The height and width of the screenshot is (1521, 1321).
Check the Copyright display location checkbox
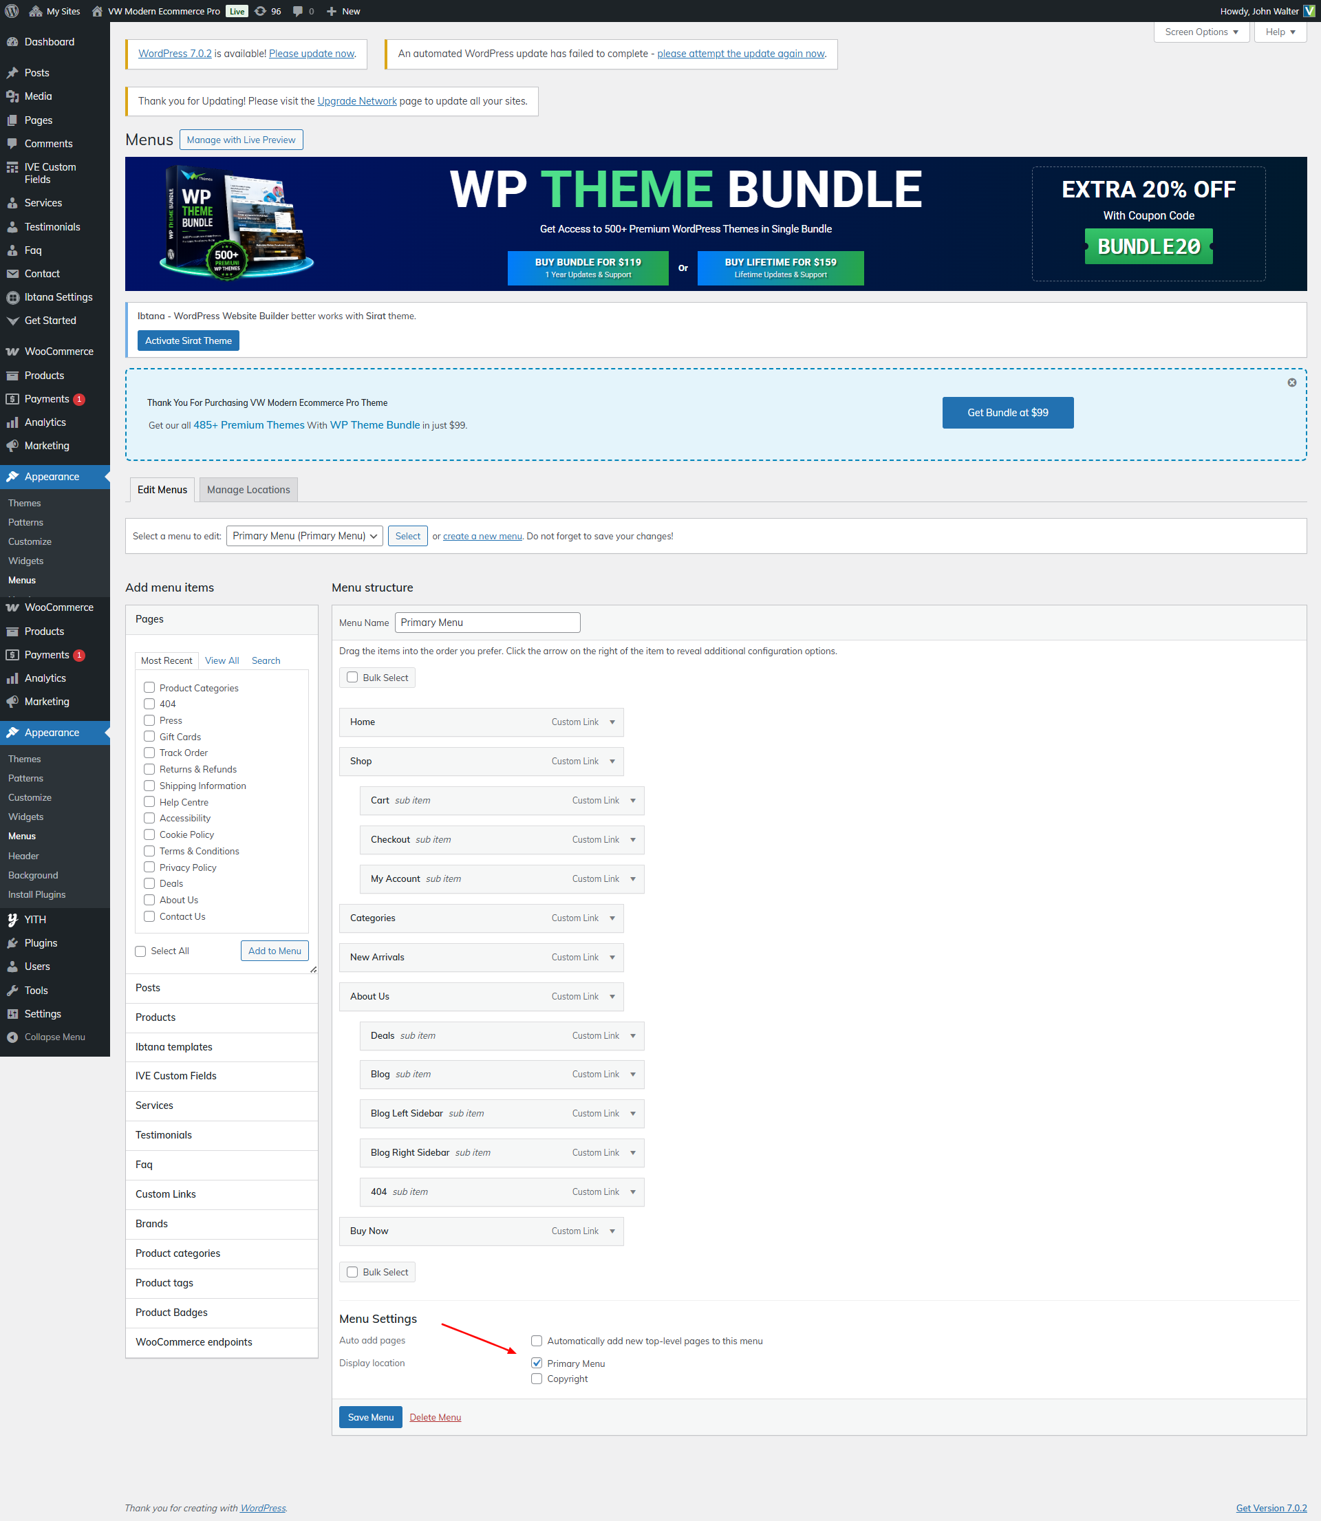click(537, 1379)
